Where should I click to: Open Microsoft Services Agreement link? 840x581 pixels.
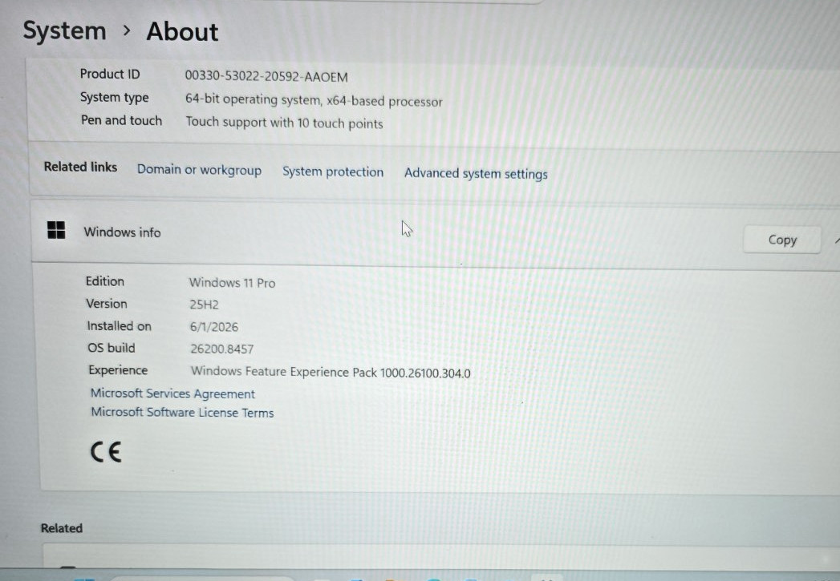[172, 393]
